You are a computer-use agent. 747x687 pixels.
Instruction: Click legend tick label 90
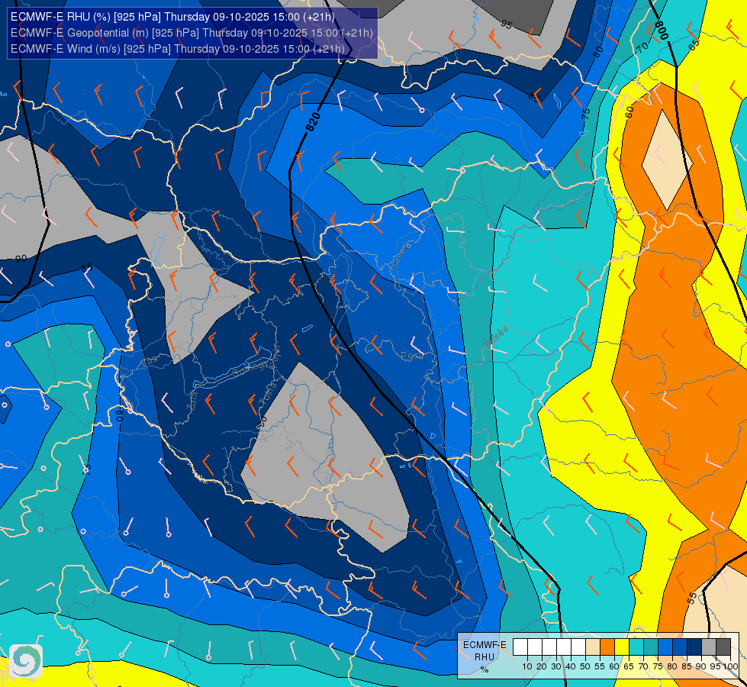702,666
